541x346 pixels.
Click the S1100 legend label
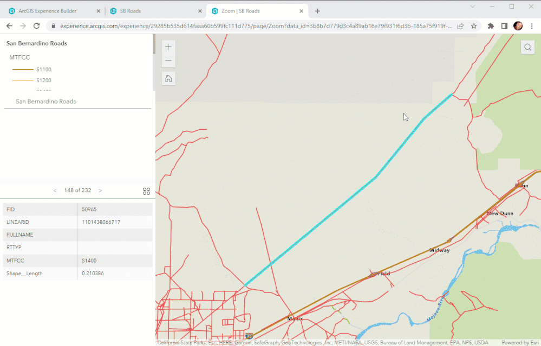(x=44, y=70)
